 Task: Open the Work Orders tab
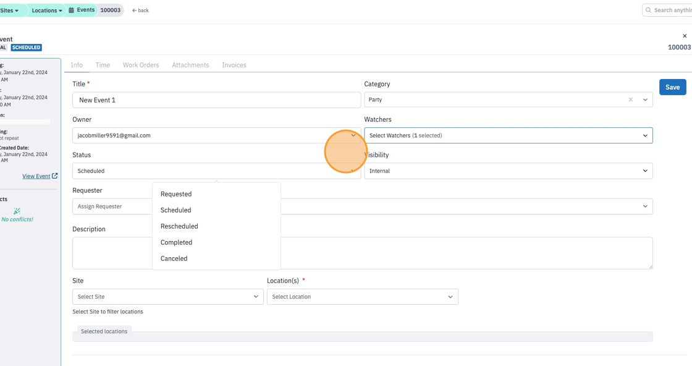(141, 65)
